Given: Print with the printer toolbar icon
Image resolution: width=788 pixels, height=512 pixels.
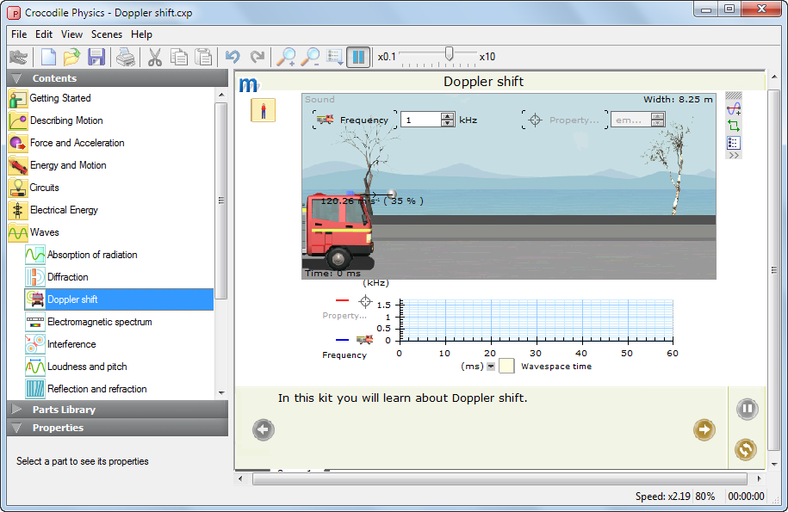Looking at the screenshot, I should (x=126, y=57).
